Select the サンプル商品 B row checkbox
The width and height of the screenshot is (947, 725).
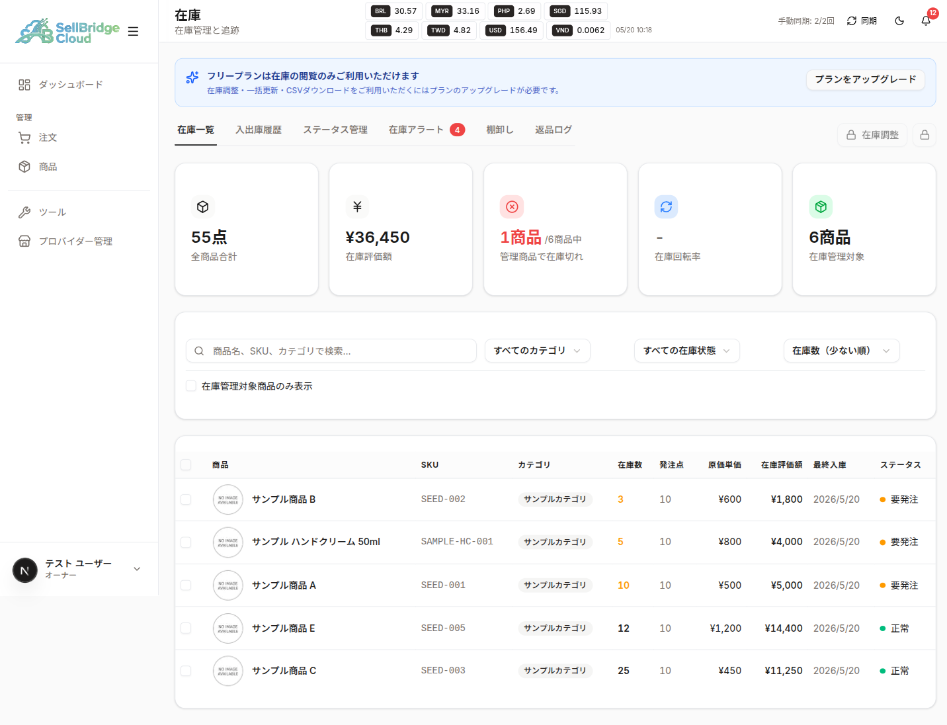(186, 499)
